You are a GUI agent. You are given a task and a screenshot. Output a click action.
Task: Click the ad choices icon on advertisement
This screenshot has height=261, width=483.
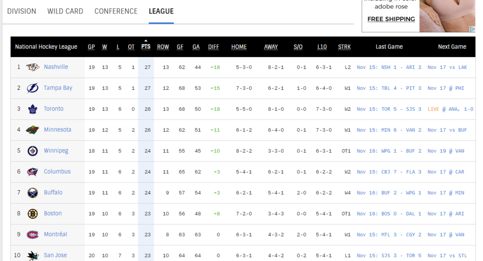click(472, 29)
